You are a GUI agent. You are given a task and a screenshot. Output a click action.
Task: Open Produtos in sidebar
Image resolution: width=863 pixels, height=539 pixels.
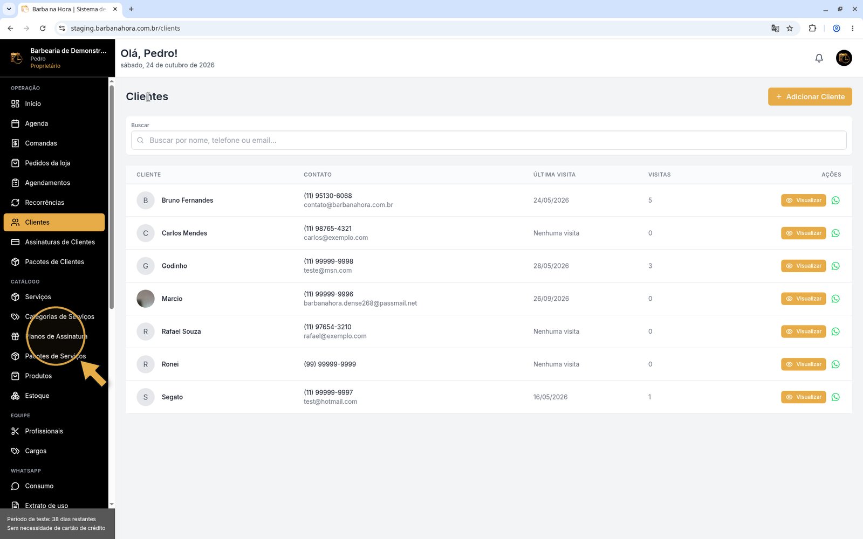(x=54, y=376)
